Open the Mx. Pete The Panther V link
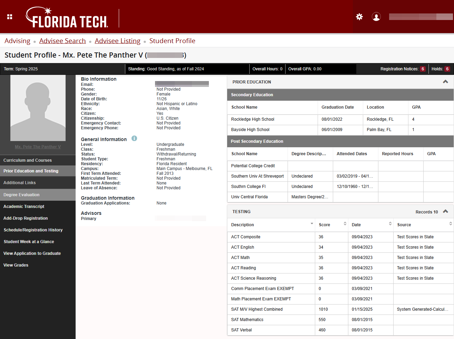Image resolution: width=454 pixels, height=339 pixels. click(38, 147)
